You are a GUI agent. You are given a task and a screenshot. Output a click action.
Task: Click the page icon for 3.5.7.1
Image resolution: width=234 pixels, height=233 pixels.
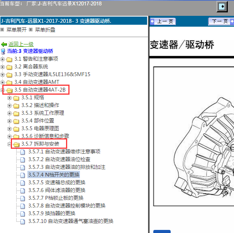point(23,152)
